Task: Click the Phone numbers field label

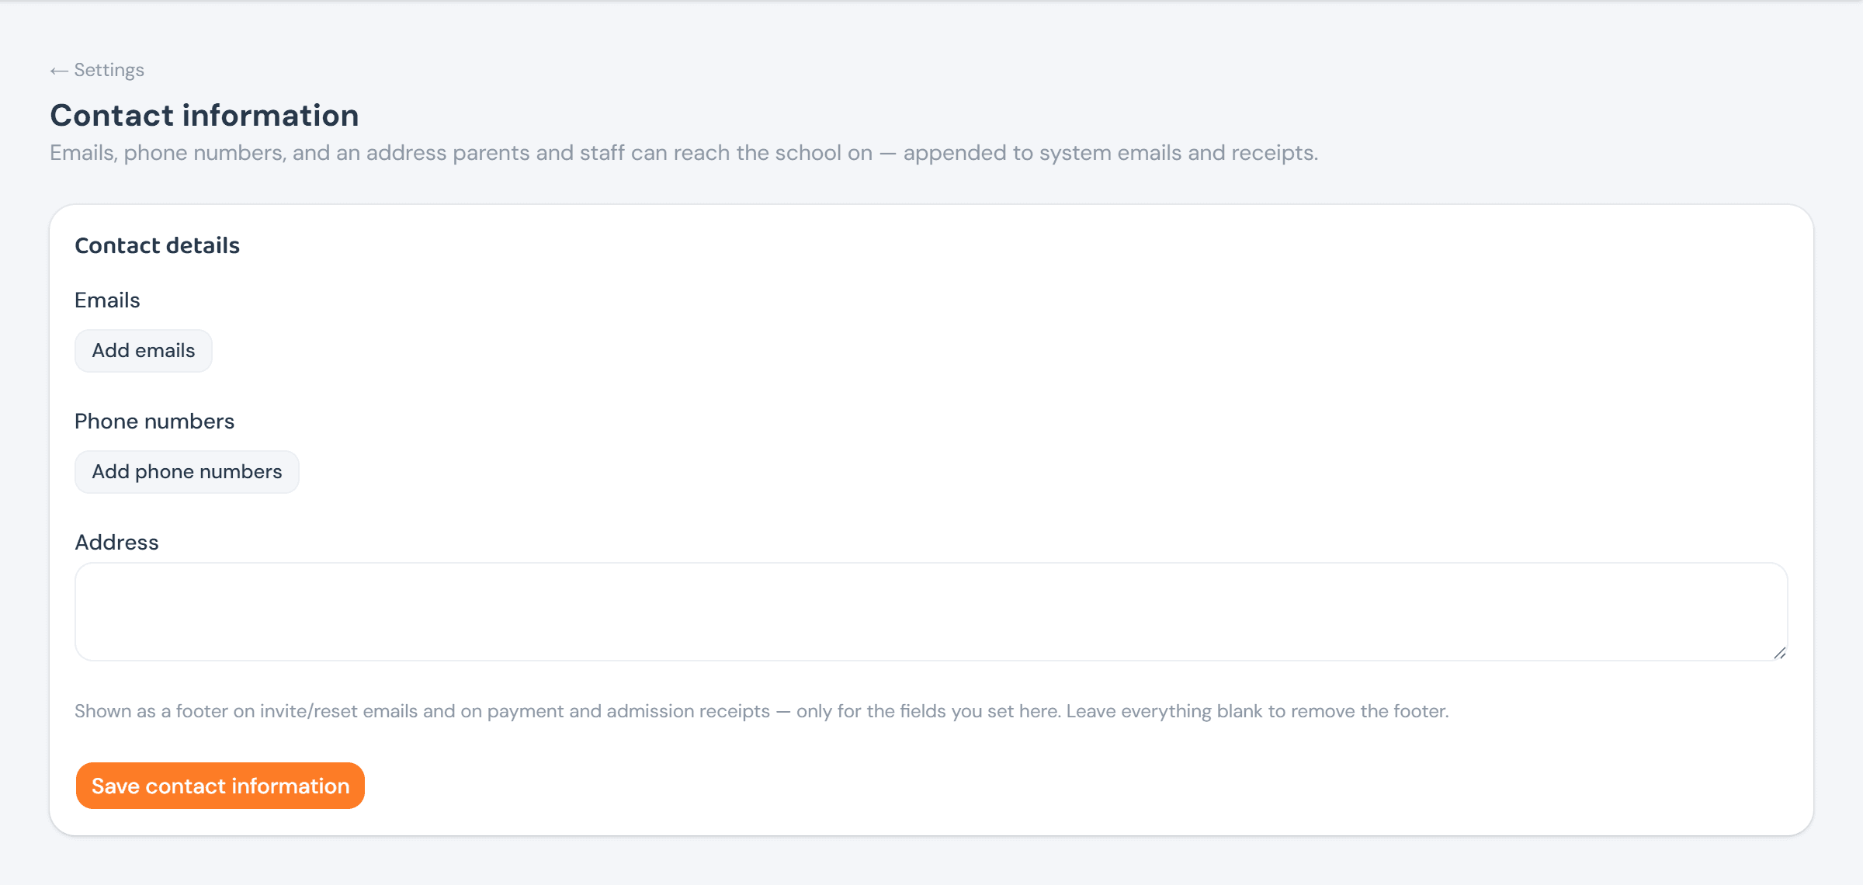Action: (154, 422)
